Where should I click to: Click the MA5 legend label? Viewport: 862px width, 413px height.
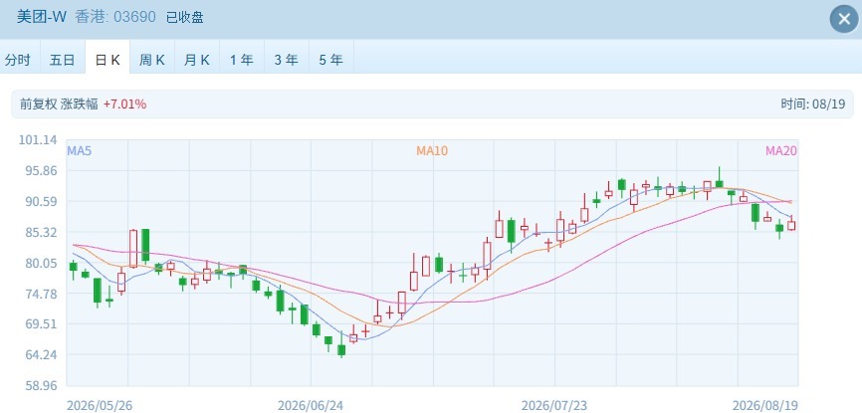pyautogui.click(x=80, y=150)
